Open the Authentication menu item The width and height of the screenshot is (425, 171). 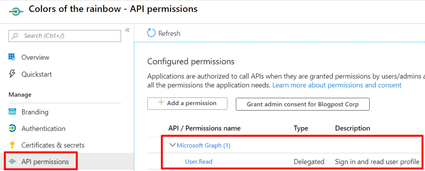click(43, 128)
